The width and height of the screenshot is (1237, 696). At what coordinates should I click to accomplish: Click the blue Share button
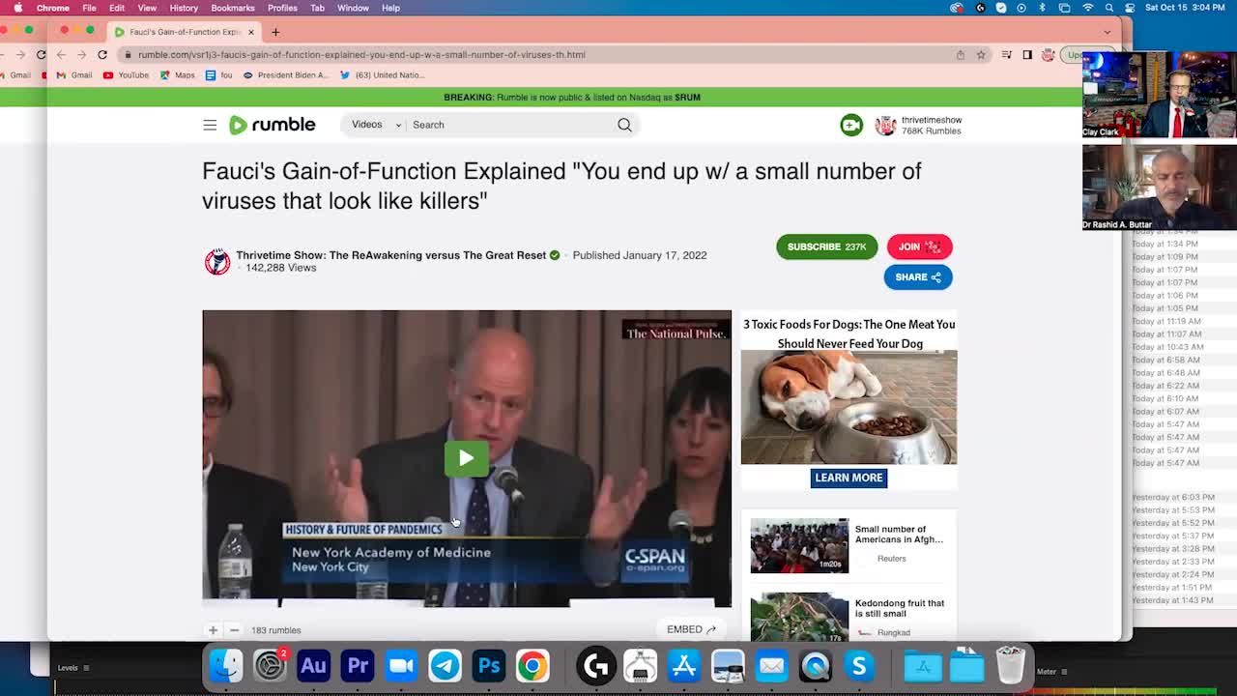[917, 277]
